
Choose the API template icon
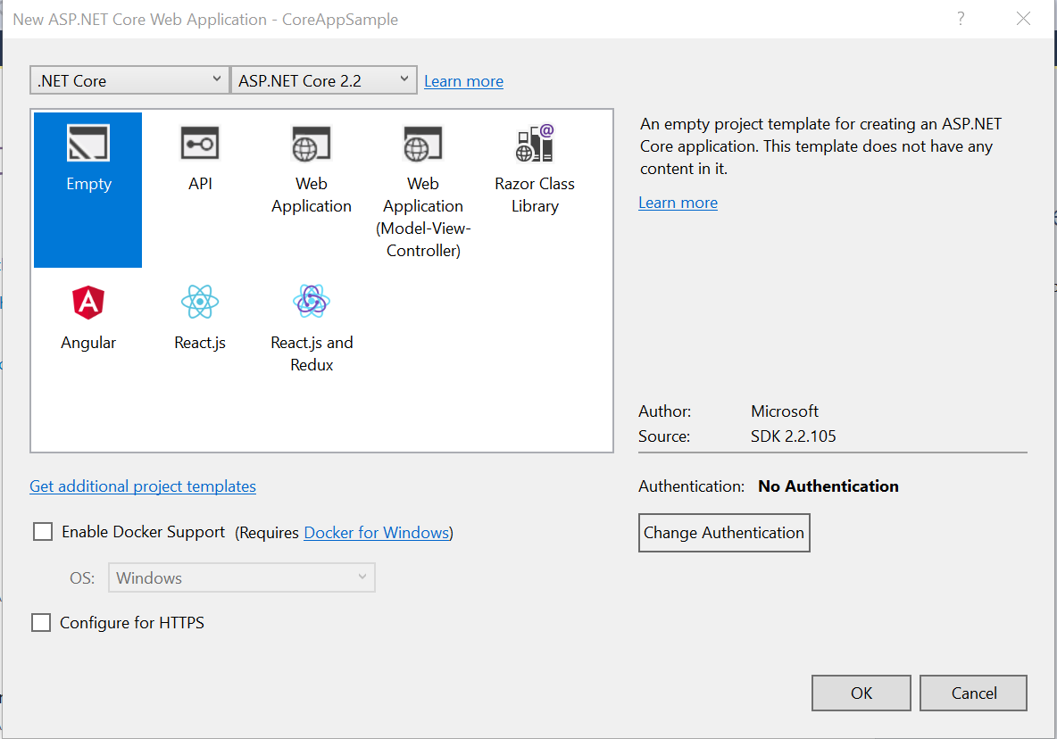pyautogui.click(x=200, y=145)
